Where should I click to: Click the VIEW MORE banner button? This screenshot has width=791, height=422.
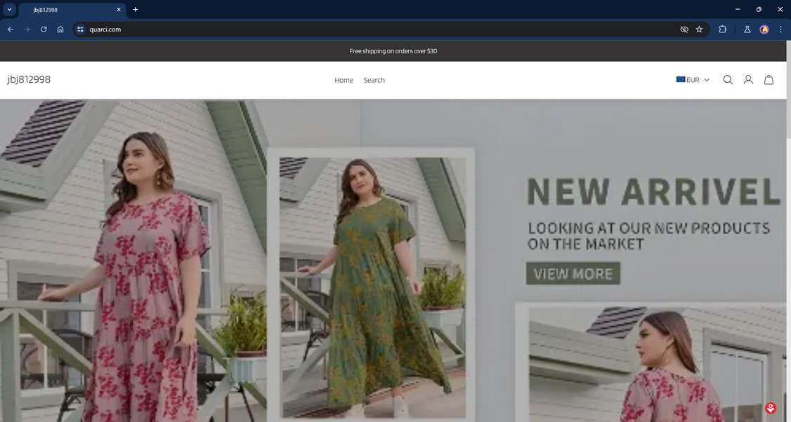pos(573,273)
